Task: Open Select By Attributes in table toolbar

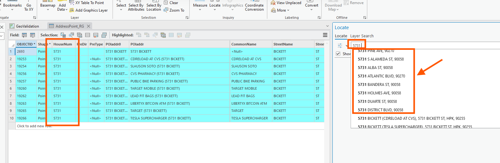Action: (63, 35)
